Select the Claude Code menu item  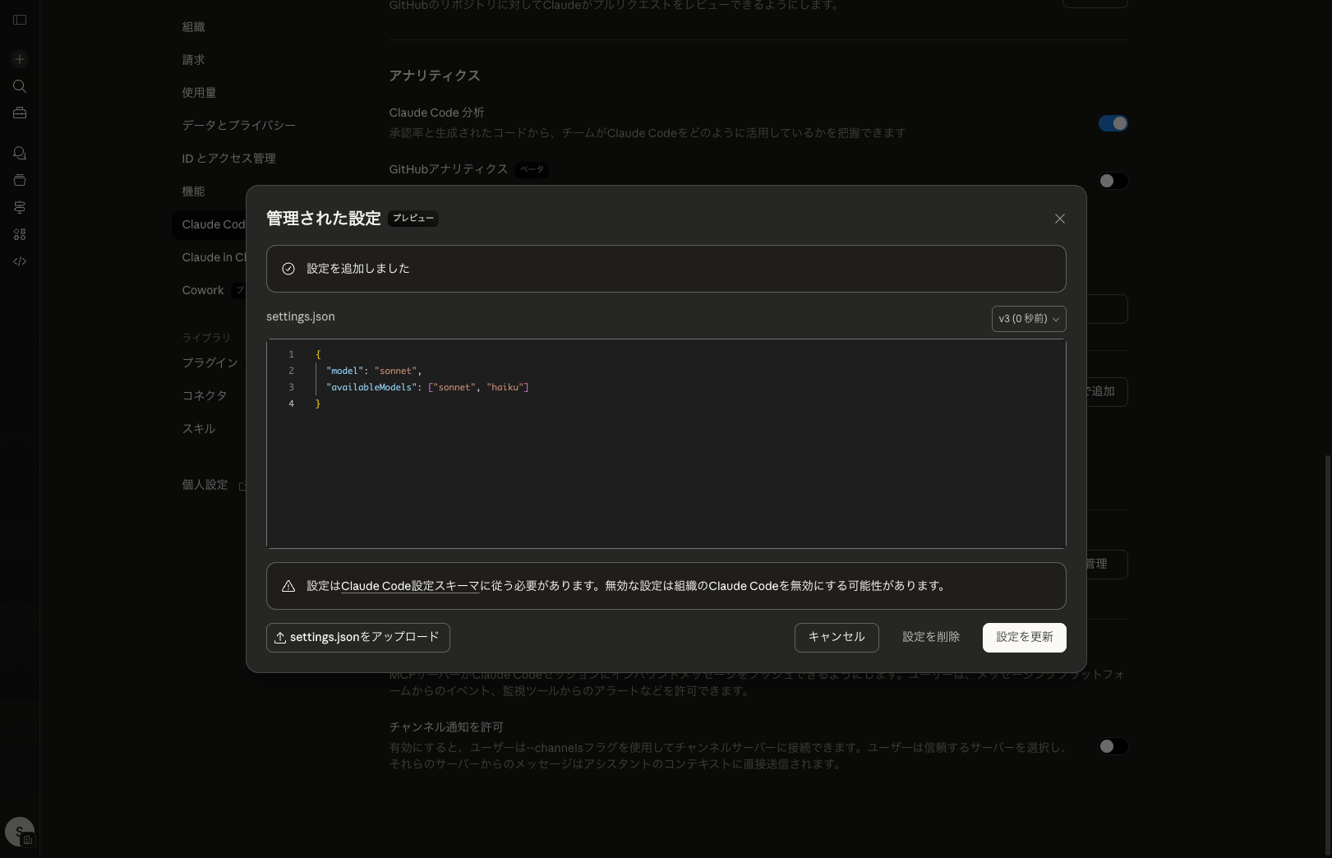point(214,224)
